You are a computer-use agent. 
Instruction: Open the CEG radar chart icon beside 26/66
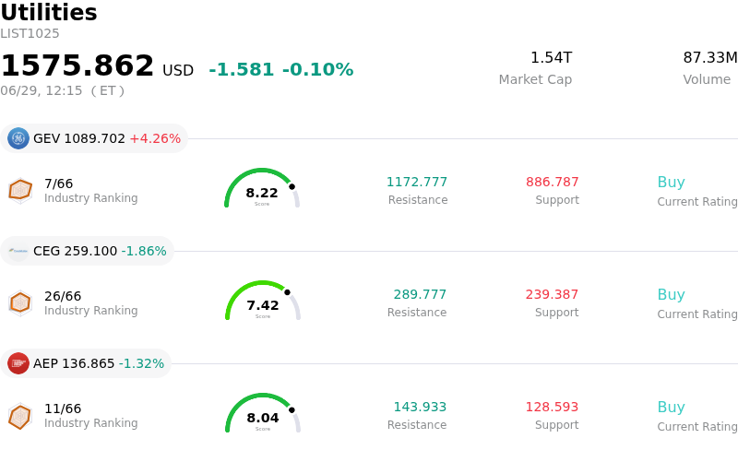pyautogui.click(x=20, y=303)
